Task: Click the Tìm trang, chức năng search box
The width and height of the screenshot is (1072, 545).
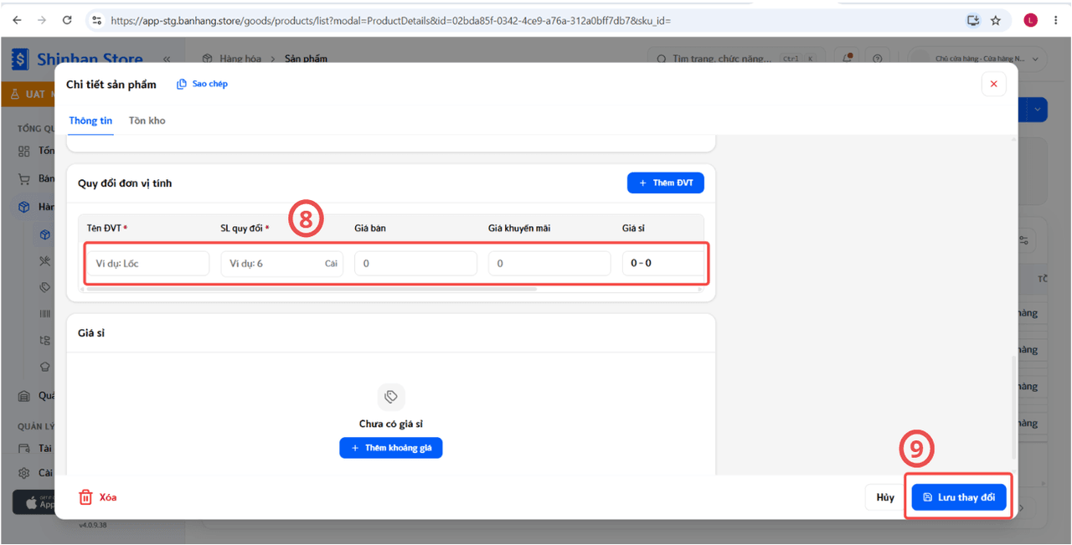Action: click(735, 59)
